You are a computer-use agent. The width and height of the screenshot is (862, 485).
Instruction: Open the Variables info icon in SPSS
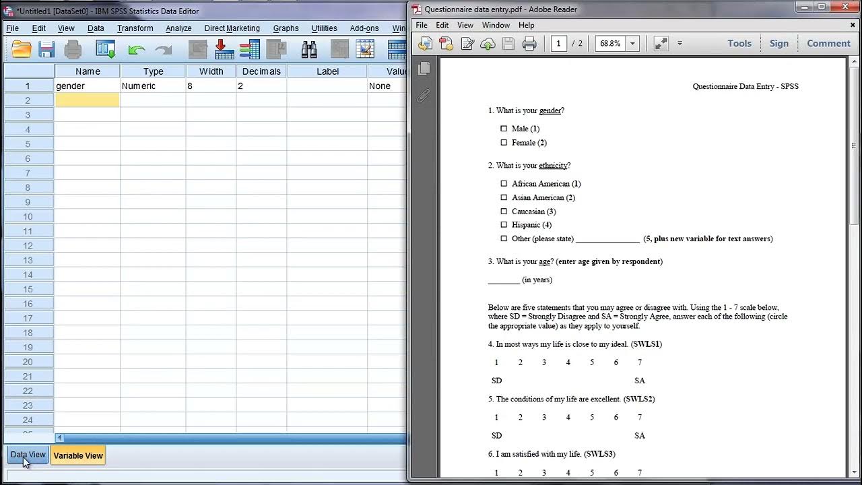pos(249,49)
